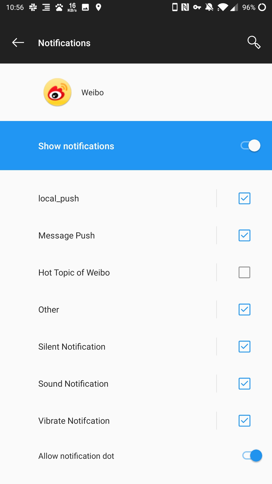Tap the muted bell status icon
This screenshot has width=272, height=484.
click(x=209, y=7)
